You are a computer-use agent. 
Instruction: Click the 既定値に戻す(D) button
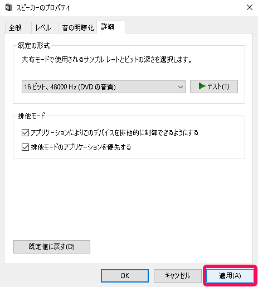52,247
